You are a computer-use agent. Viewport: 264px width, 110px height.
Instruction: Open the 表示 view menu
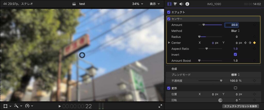155,4
